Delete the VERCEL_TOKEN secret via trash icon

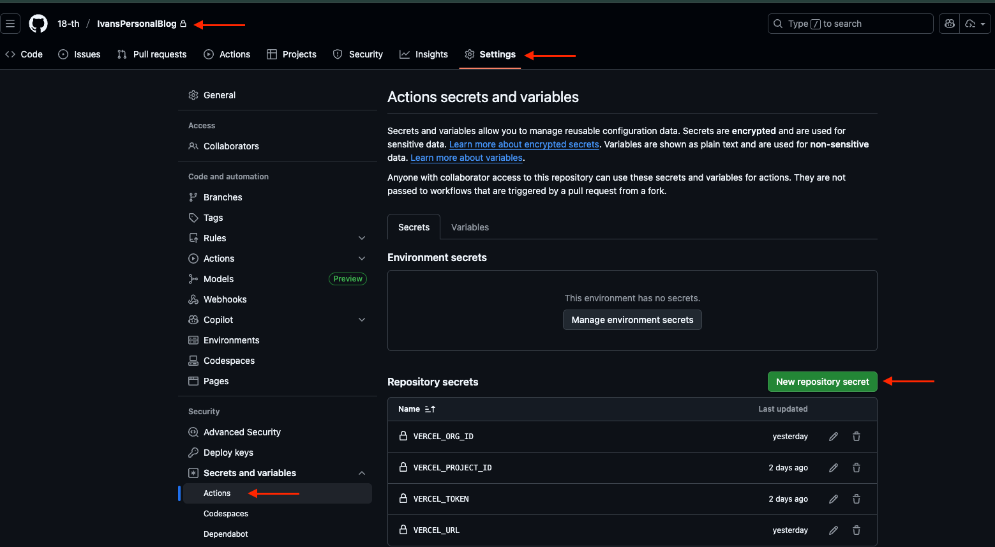[856, 498]
